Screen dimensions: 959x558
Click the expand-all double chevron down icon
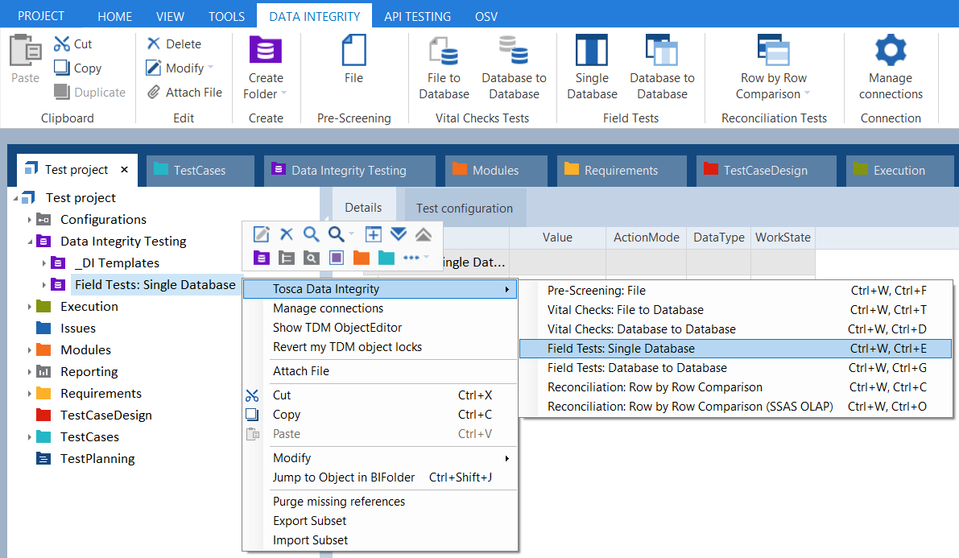399,234
